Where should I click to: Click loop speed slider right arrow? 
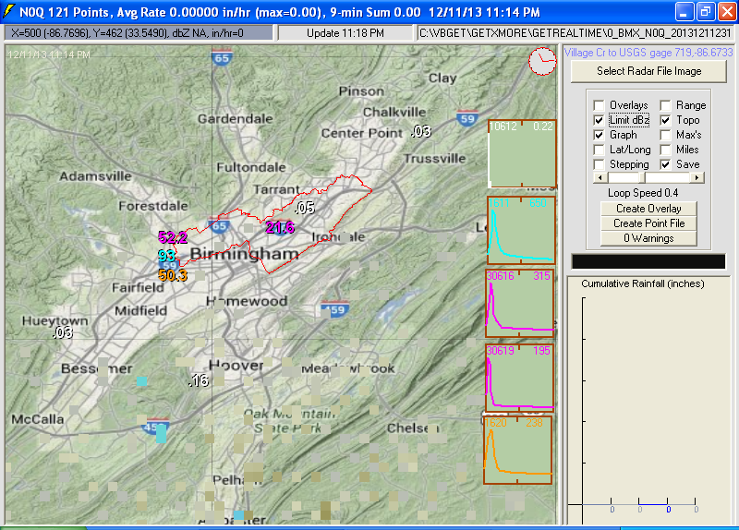[697, 177]
